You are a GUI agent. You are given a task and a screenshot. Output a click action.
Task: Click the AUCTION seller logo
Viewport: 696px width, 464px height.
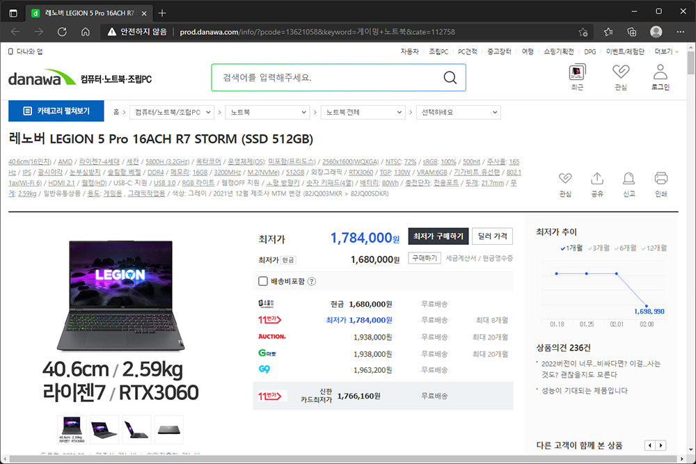[272, 337]
